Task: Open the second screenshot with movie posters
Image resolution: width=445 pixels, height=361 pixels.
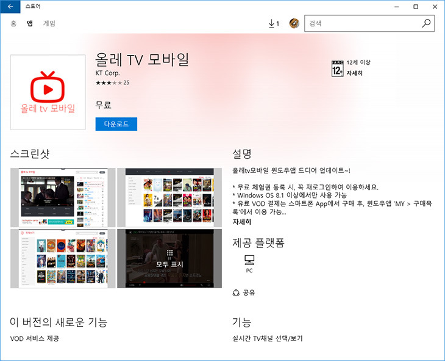Action: (169, 197)
